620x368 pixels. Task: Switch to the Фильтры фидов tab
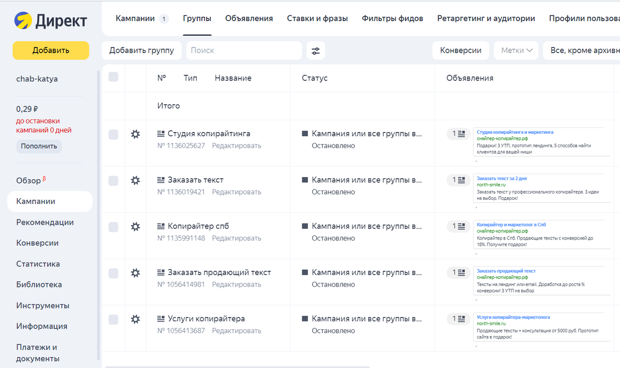[392, 19]
